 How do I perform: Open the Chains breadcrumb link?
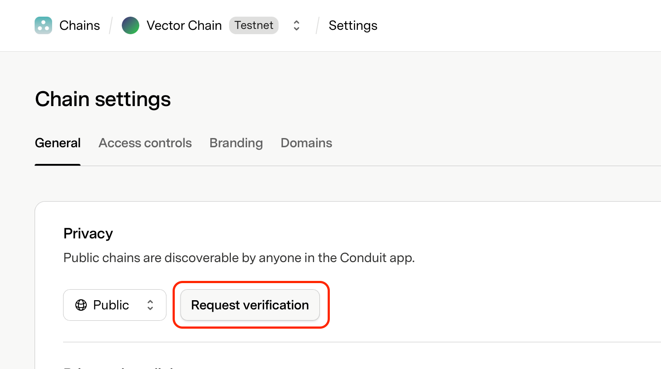click(x=79, y=25)
